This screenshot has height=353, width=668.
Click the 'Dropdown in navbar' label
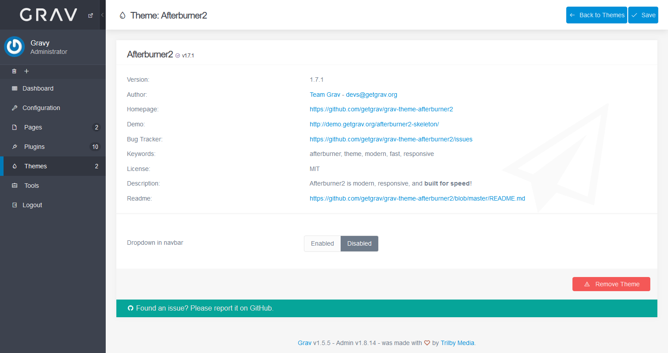coord(155,243)
